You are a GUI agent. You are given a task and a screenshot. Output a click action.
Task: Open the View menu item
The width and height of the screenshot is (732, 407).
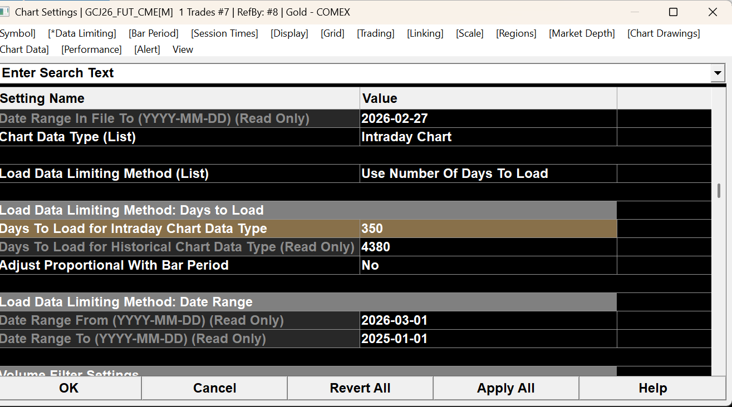(183, 49)
